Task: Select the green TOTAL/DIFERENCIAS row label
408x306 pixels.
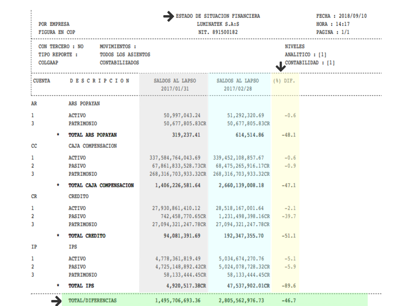Action: point(93,300)
